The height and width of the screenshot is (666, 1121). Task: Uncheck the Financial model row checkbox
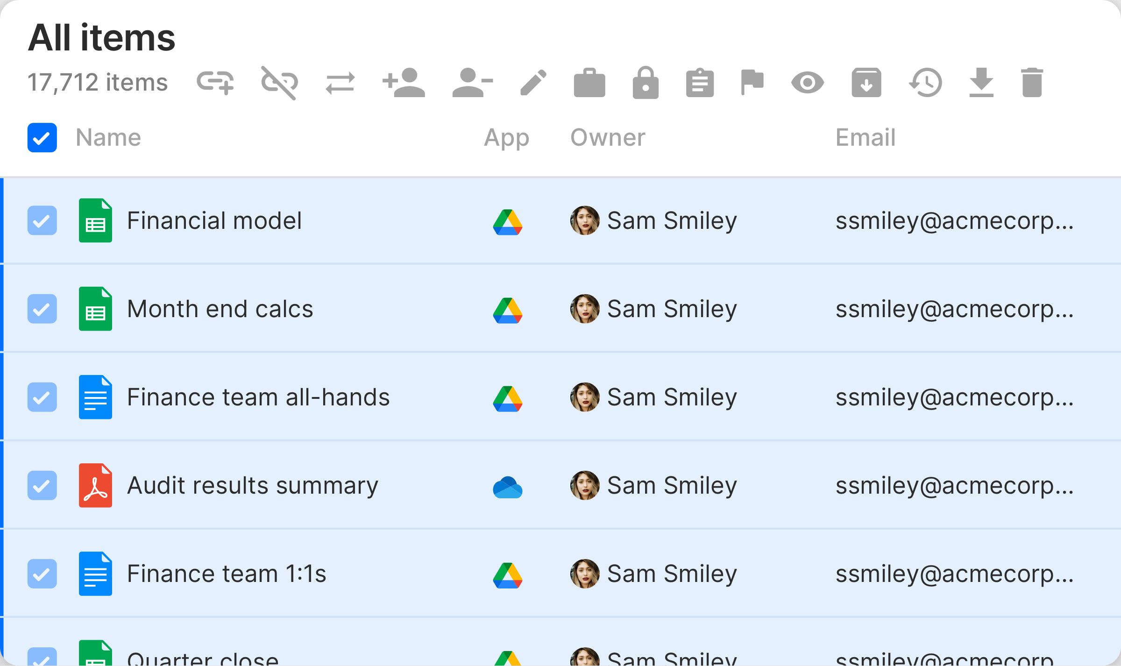(x=42, y=220)
